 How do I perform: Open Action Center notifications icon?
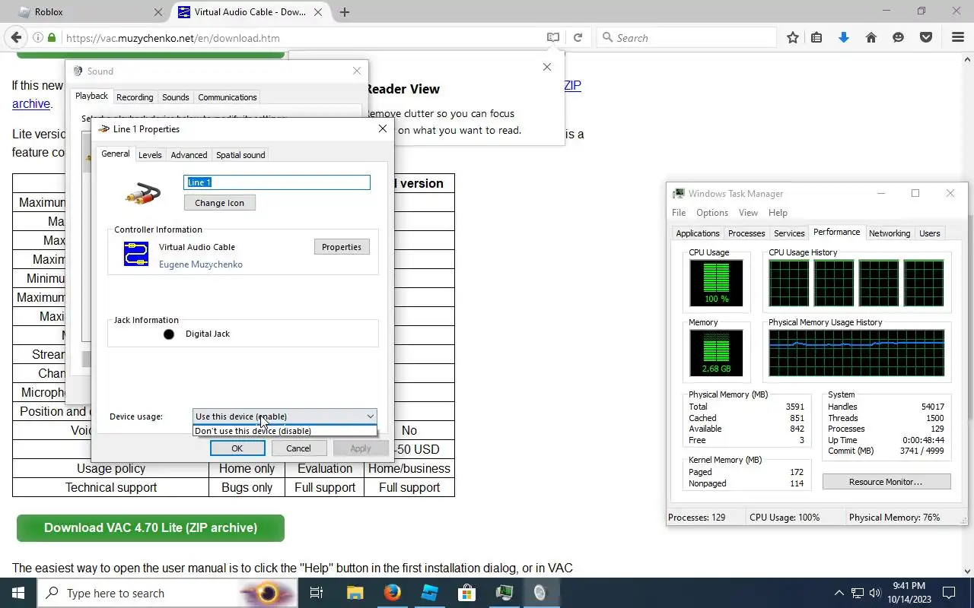949,593
